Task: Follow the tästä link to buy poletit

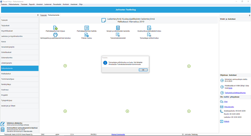Action: pyautogui.click(x=230, y=88)
